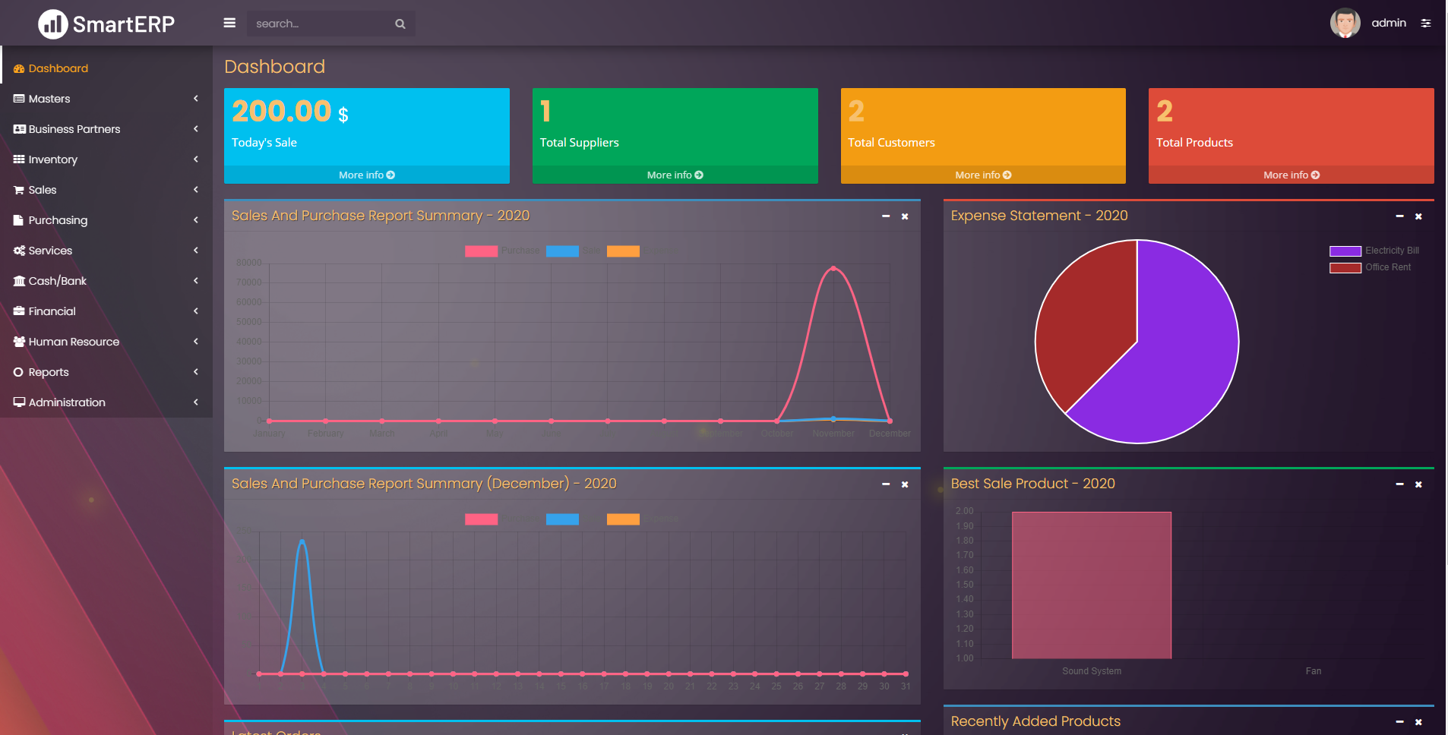Open Cash/Bank via the bank icon
This screenshot has height=735, width=1448.
pyautogui.click(x=19, y=280)
